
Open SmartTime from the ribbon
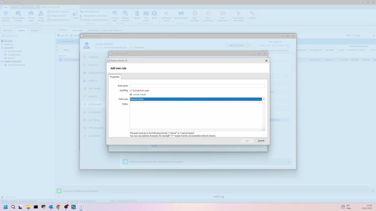208,16
